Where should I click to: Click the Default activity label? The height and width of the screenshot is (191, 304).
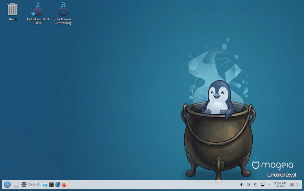34,185
